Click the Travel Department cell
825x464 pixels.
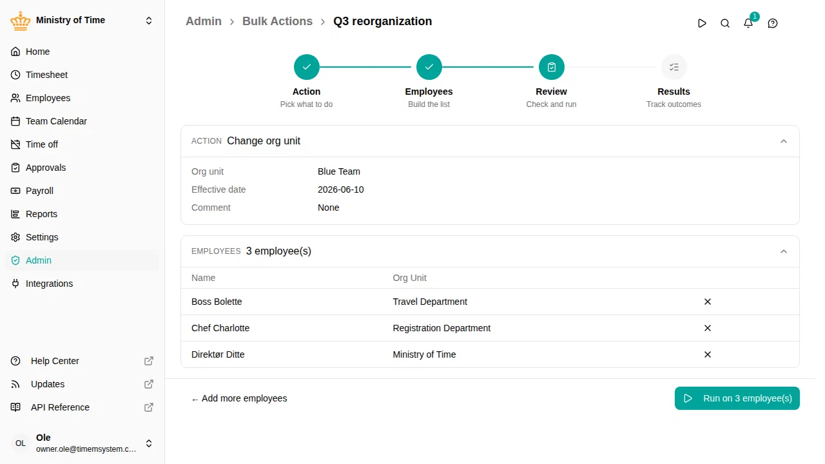(430, 302)
